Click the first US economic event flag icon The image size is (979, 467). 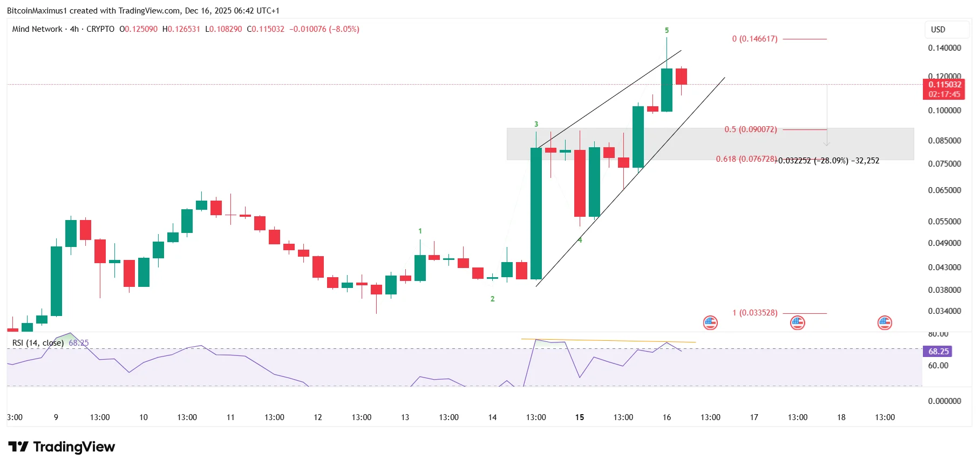pyautogui.click(x=710, y=323)
